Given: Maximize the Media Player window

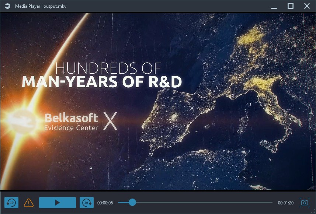Looking at the screenshot, I should [291, 6].
